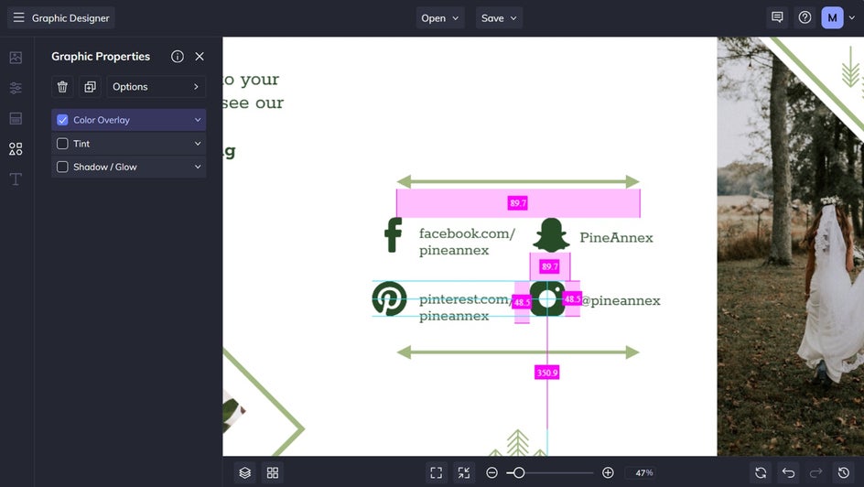Viewport: 864px width, 487px height.
Task: Delete graphic with the trash icon
Action: pyautogui.click(x=62, y=86)
